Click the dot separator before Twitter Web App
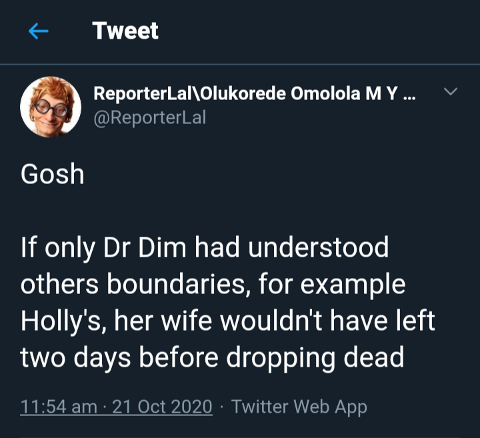 click(x=222, y=407)
